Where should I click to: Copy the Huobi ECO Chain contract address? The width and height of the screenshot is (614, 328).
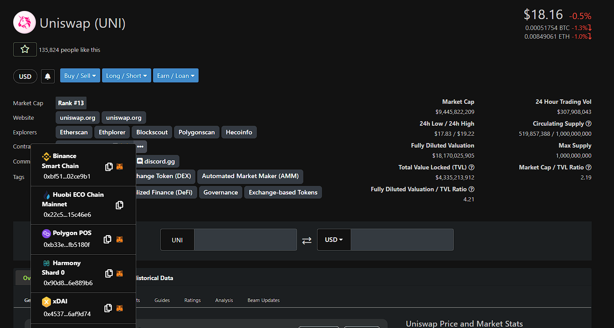[119, 205]
